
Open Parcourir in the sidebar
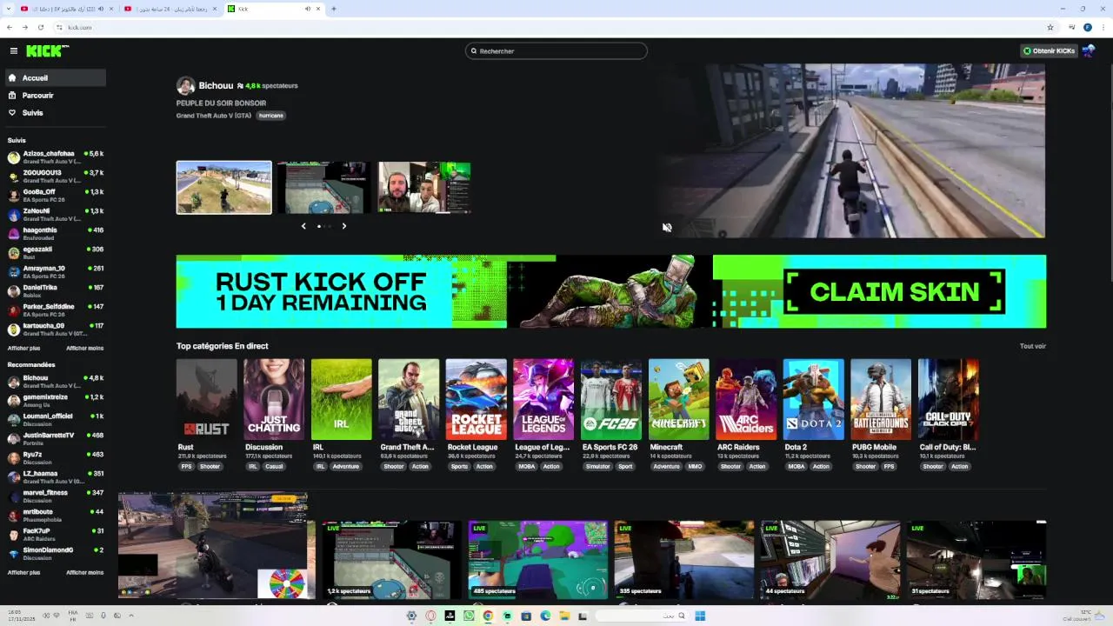click(x=56, y=96)
